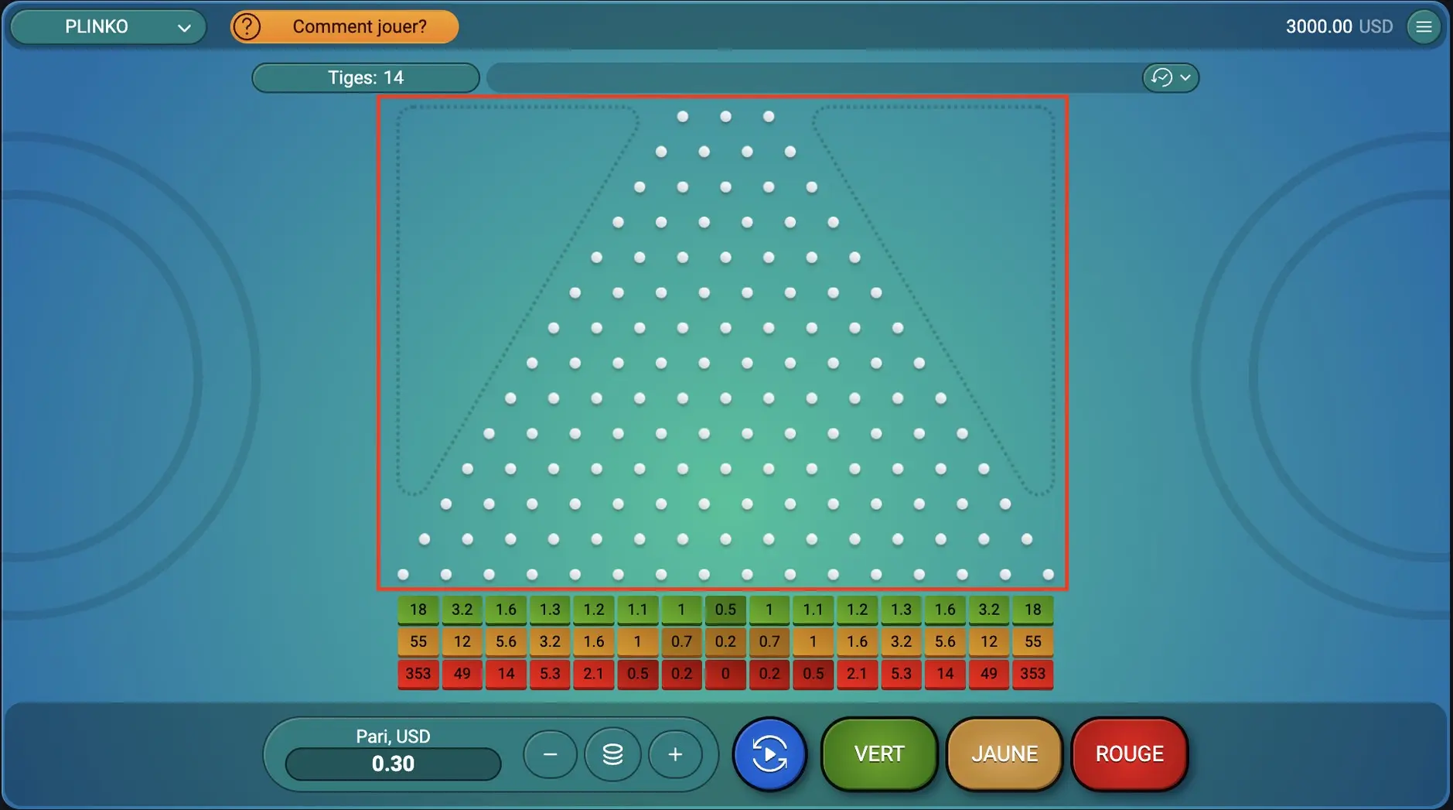Click the rightmost yellow 55 multiplier

[x=1033, y=641]
